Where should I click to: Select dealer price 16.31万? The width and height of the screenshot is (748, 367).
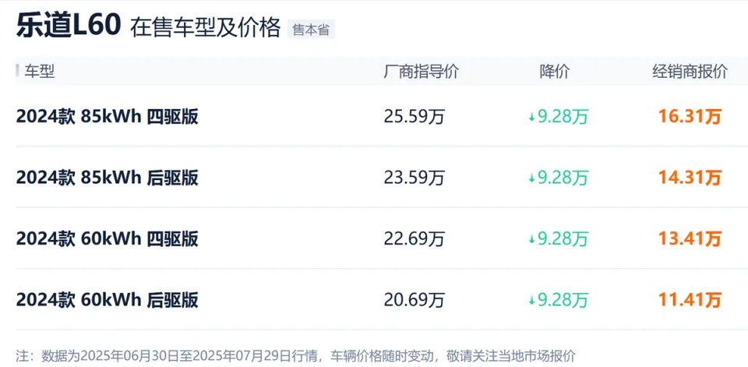pyautogui.click(x=690, y=116)
